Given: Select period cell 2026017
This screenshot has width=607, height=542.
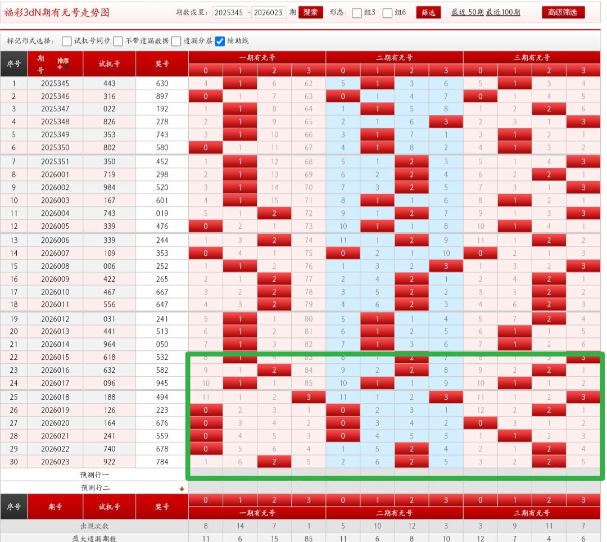Looking at the screenshot, I should tap(55, 383).
